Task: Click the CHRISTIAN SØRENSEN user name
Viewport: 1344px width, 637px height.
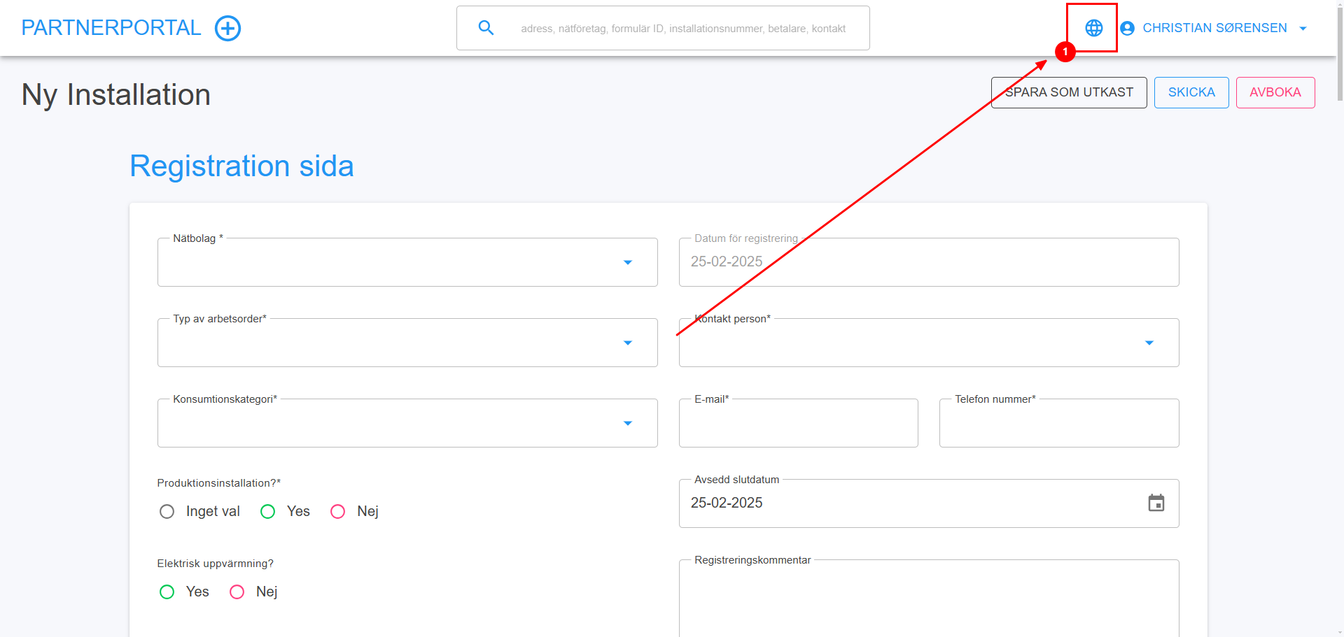Action: click(x=1214, y=28)
